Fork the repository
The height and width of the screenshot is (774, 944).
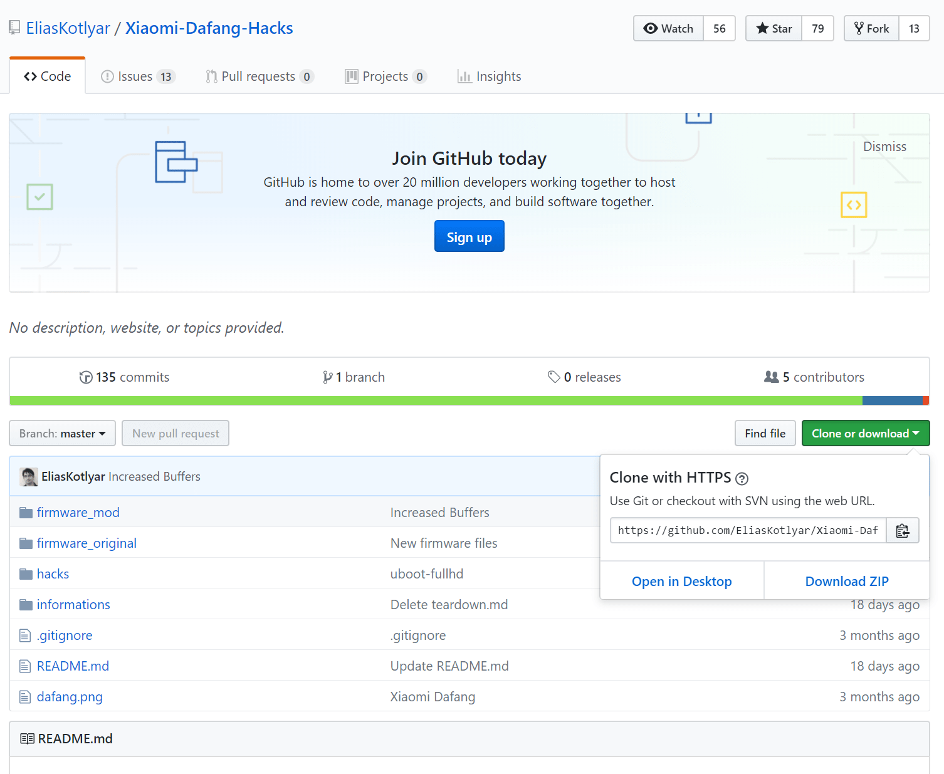coord(871,28)
